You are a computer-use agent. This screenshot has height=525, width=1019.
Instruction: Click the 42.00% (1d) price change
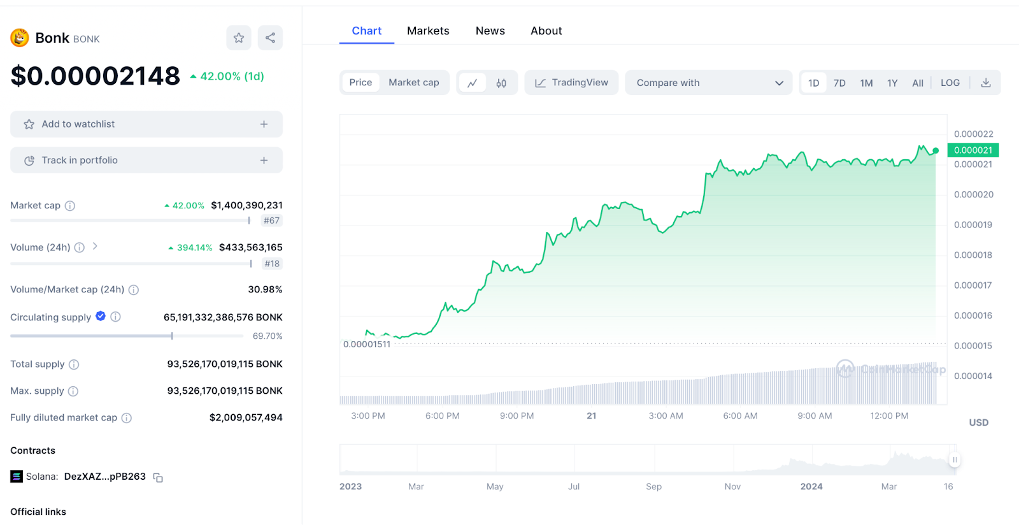tap(227, 76)
